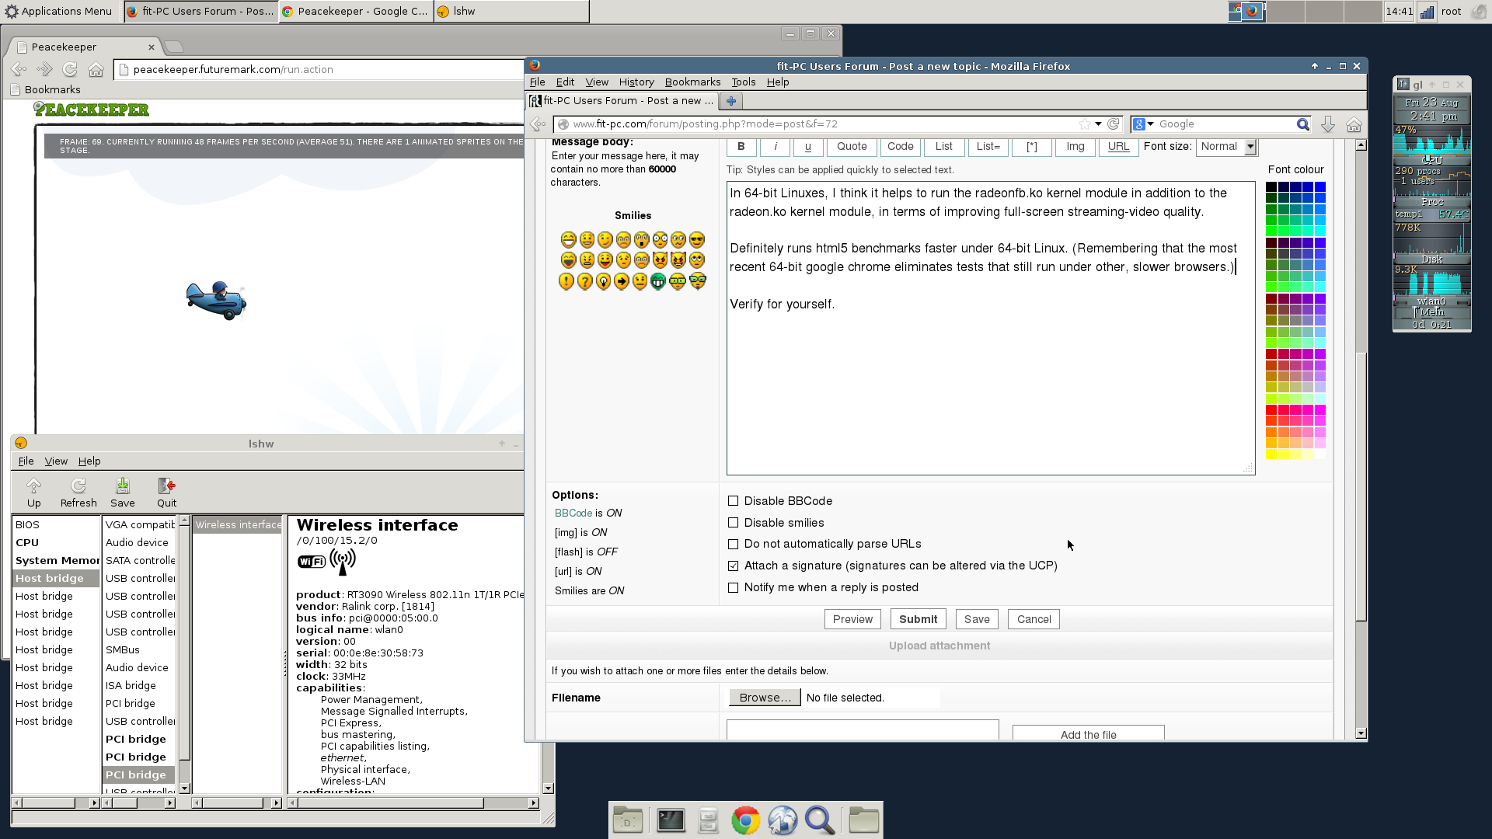The height and width of the screenshot is (839, 1492).
Task: Insert the exclamation mark smiley
Action: (x=566, y=281)
